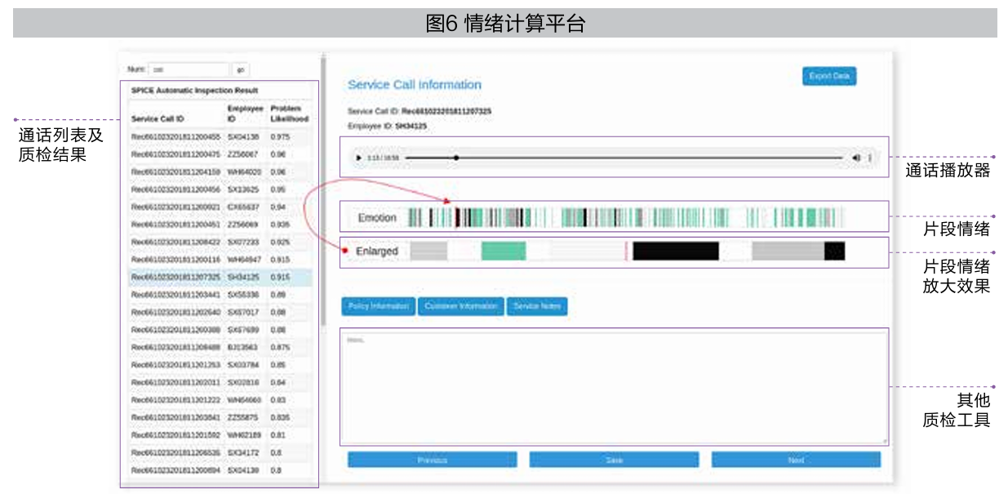Click the Emotion segment strip
This screenshot has width=1008, height=494.
tap(627, 217)
